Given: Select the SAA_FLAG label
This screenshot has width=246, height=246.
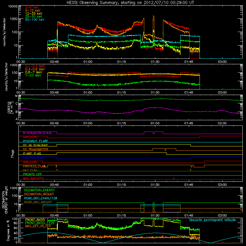Looking at the screenshot, I should point(30,162).
